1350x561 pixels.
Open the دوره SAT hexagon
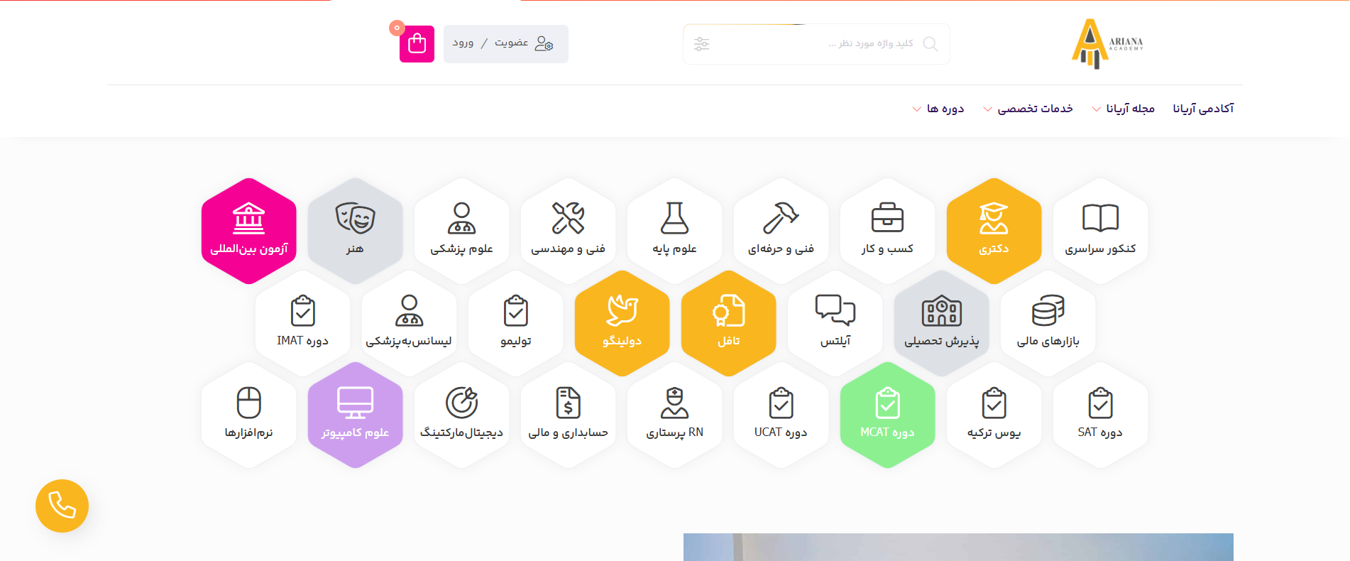1100,415
